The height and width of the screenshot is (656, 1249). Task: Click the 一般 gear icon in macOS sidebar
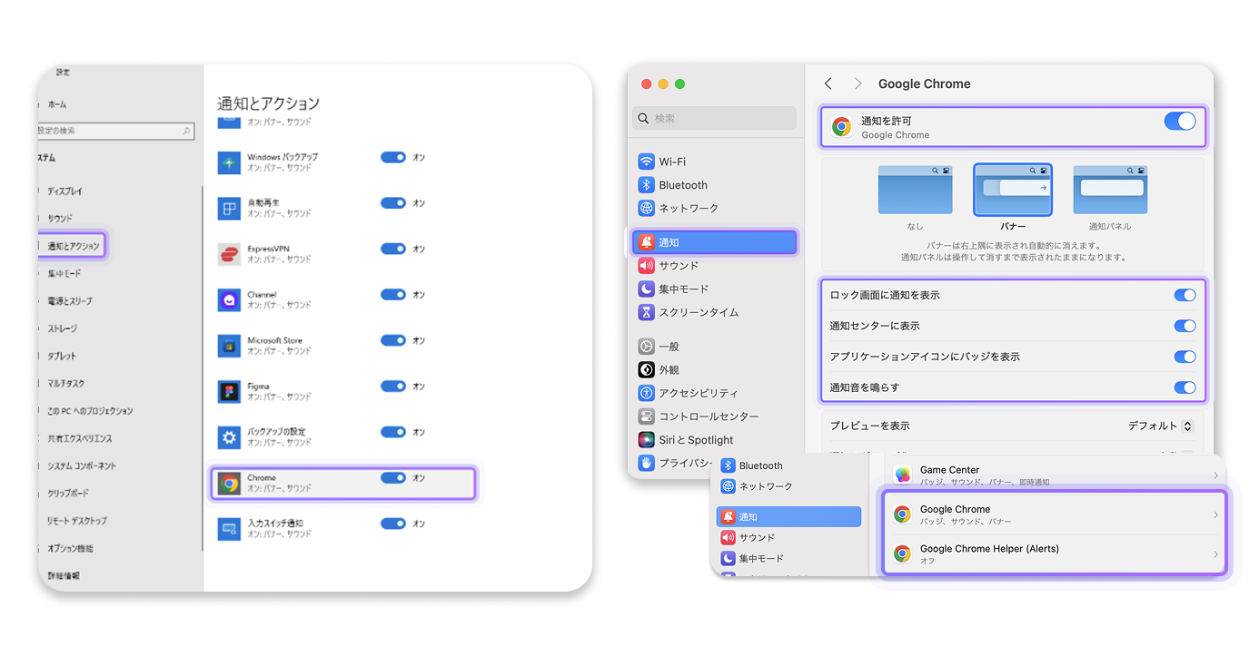647,347
